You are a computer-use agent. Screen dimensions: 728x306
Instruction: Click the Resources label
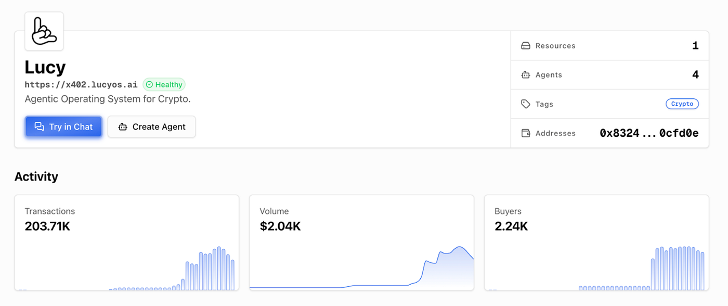coord(555,46)
